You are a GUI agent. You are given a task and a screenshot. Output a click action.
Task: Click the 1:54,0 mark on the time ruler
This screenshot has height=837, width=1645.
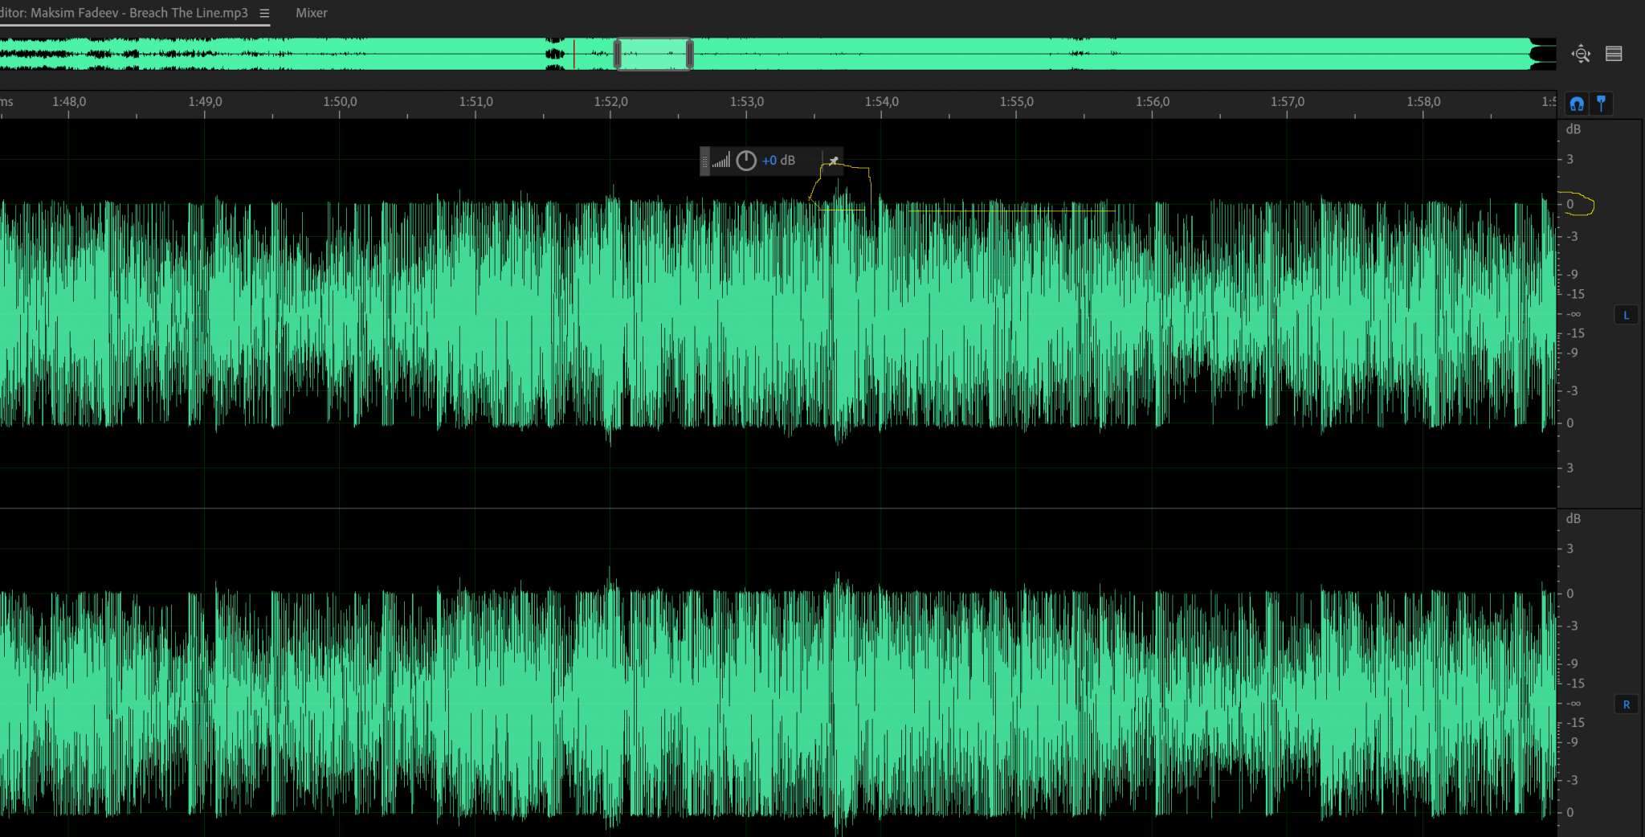coord(882,102)
